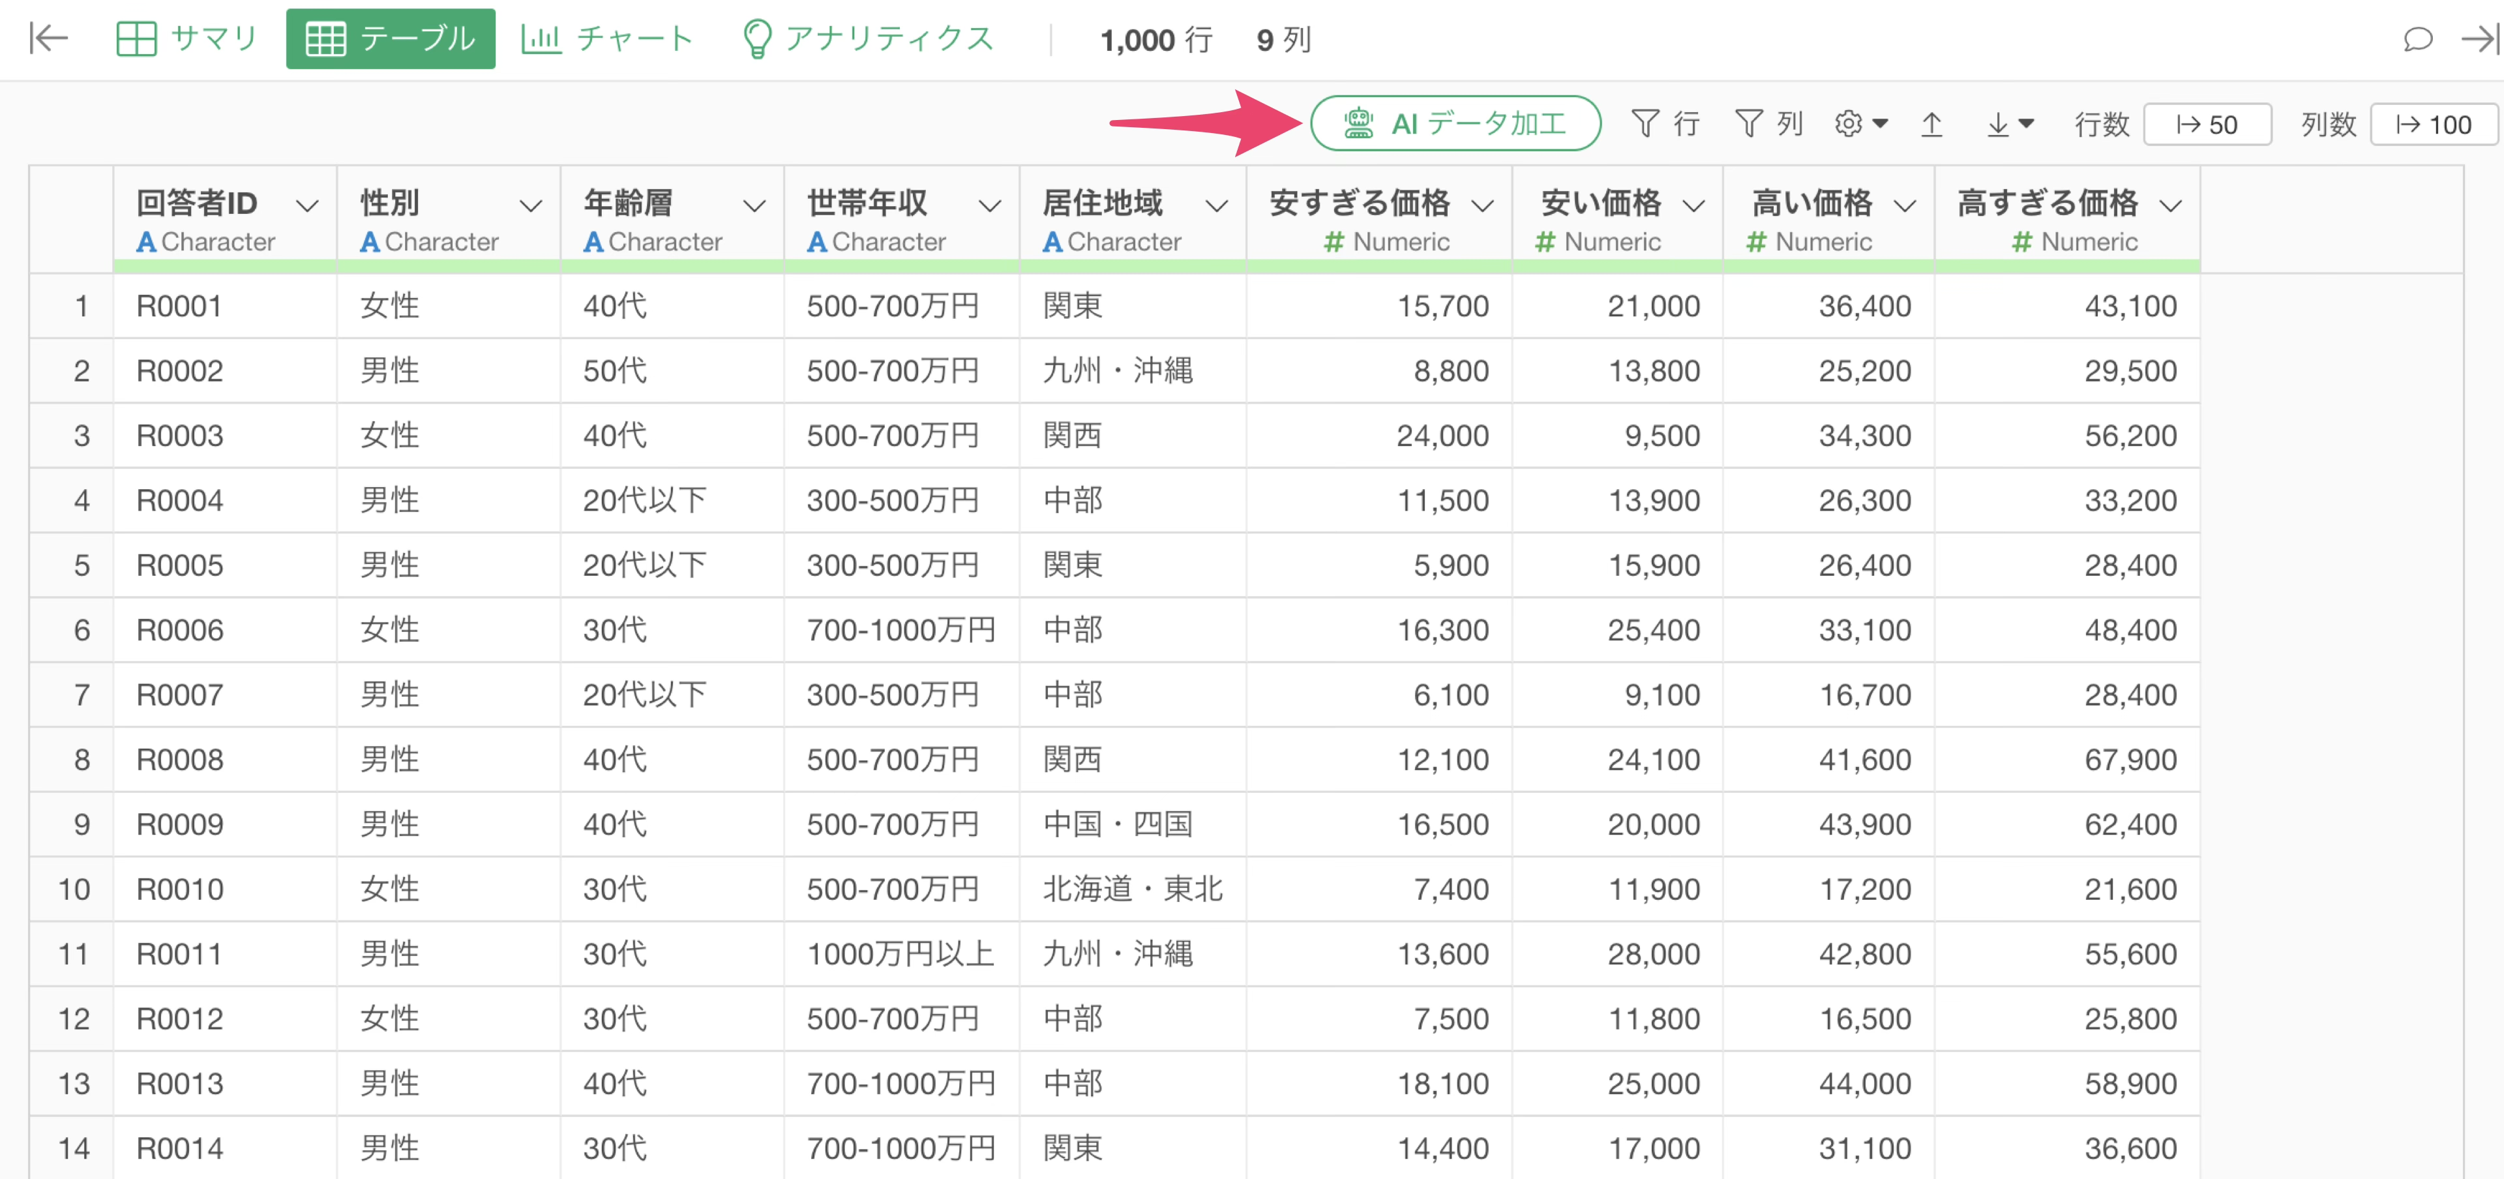The height and width of the screenshot is (1179, 2504).
Task: Click the 行数 input field showing 50
Action: tap(2207, 125)
